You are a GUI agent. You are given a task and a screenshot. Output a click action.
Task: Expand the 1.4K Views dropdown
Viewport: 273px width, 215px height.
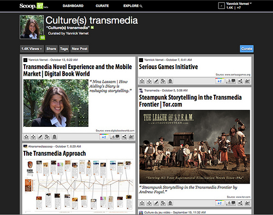(32, 48)
